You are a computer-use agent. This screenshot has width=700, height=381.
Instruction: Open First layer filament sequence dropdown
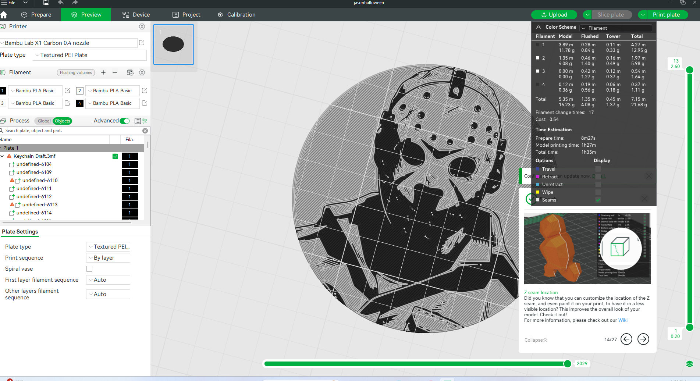[x=108, y=280]
